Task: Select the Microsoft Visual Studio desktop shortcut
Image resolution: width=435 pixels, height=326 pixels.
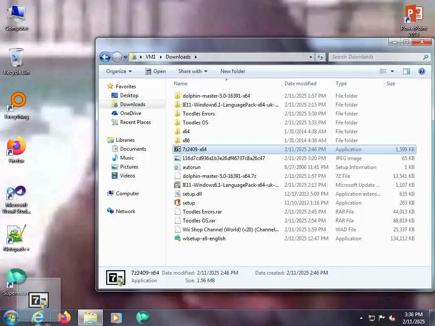Action: [16, 200]
